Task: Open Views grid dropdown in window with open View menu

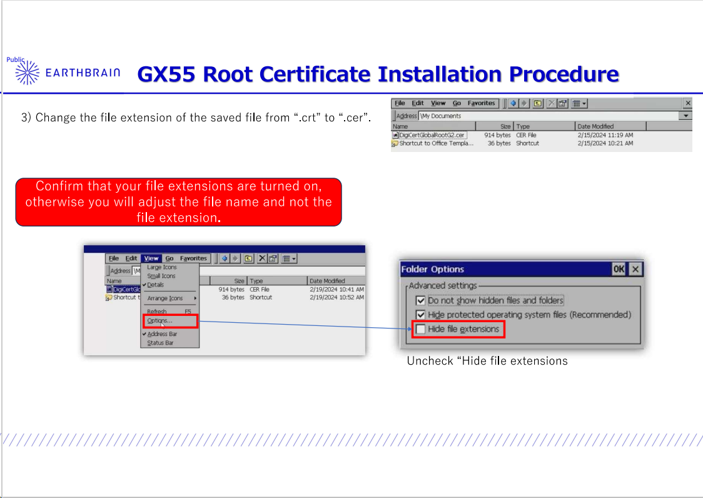Action: coord(289,258)
